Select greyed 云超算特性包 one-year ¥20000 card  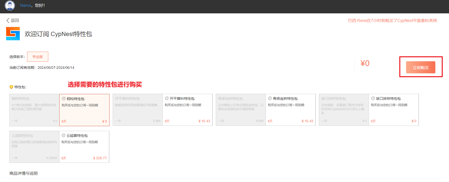(x=34, y=147)
